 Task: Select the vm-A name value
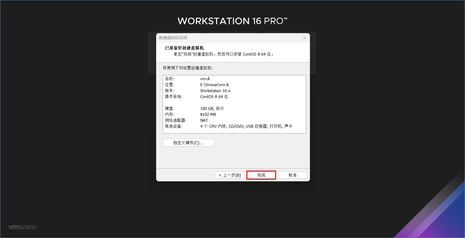click(205, 79)
